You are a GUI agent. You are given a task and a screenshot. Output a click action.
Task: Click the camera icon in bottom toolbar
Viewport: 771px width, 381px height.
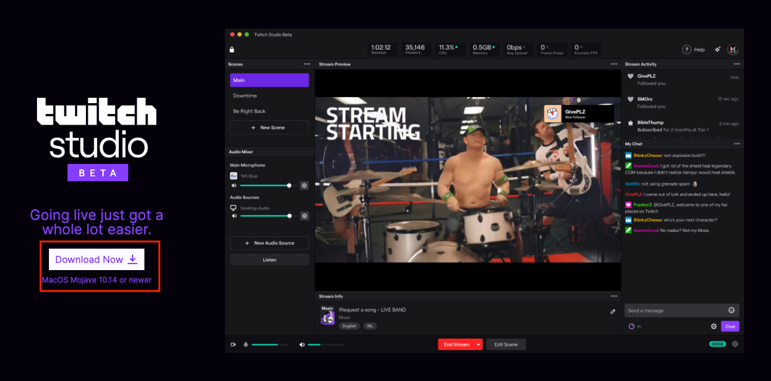233,344
